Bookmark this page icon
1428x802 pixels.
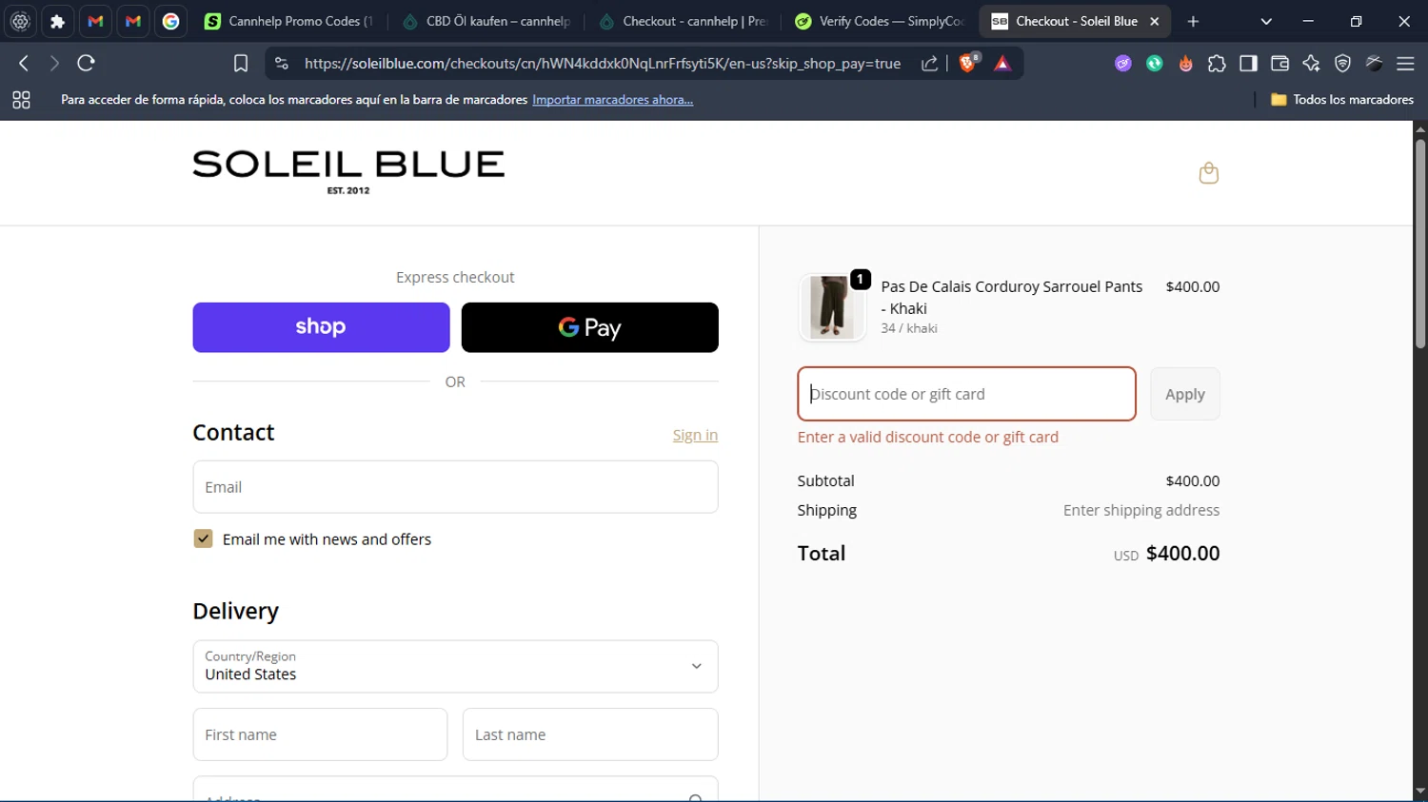click(x=241, y=64)
